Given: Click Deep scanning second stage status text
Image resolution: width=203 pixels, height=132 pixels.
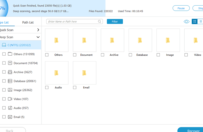Looking at the screenshot, I should coord(41,11).
